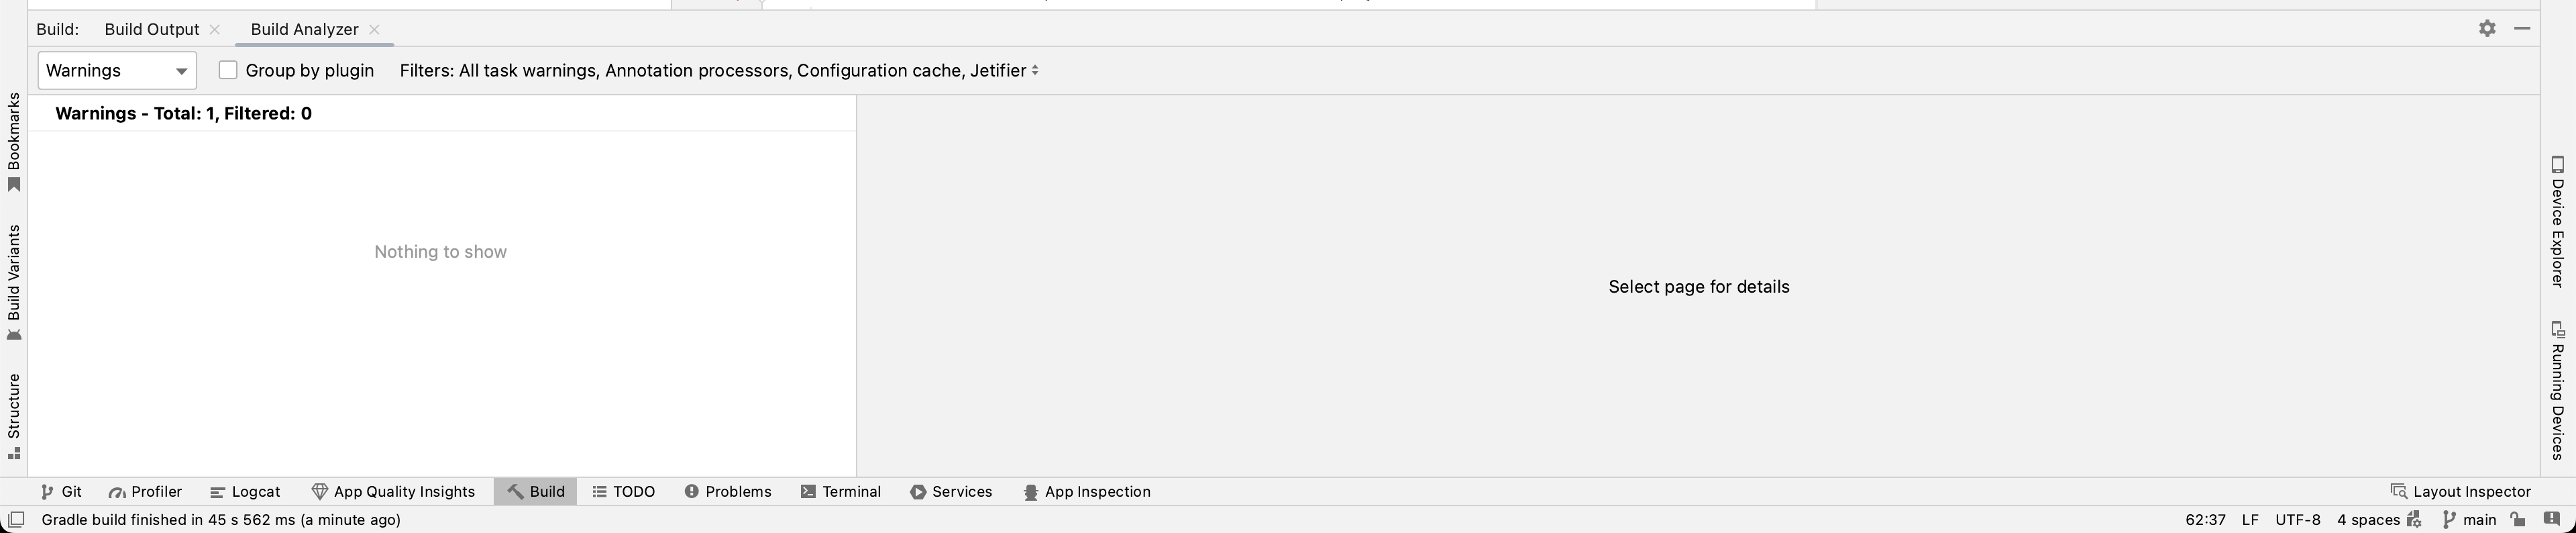This screenshot has width=2576, height=533.
Task: Hide the Build panel with minimize icon
Action: 2522,29
